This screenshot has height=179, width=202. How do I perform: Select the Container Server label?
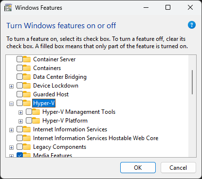click(x=55, y=59)
